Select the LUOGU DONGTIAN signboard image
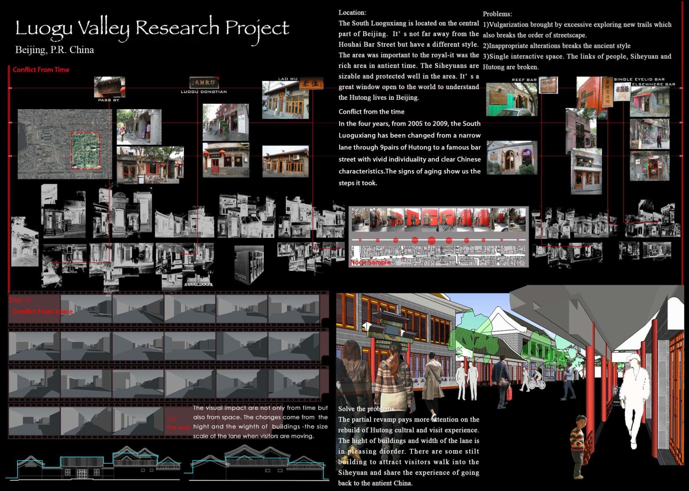 coord(203,82)
